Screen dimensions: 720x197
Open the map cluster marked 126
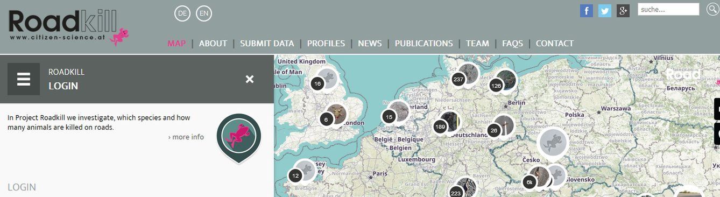coord(496,85)
